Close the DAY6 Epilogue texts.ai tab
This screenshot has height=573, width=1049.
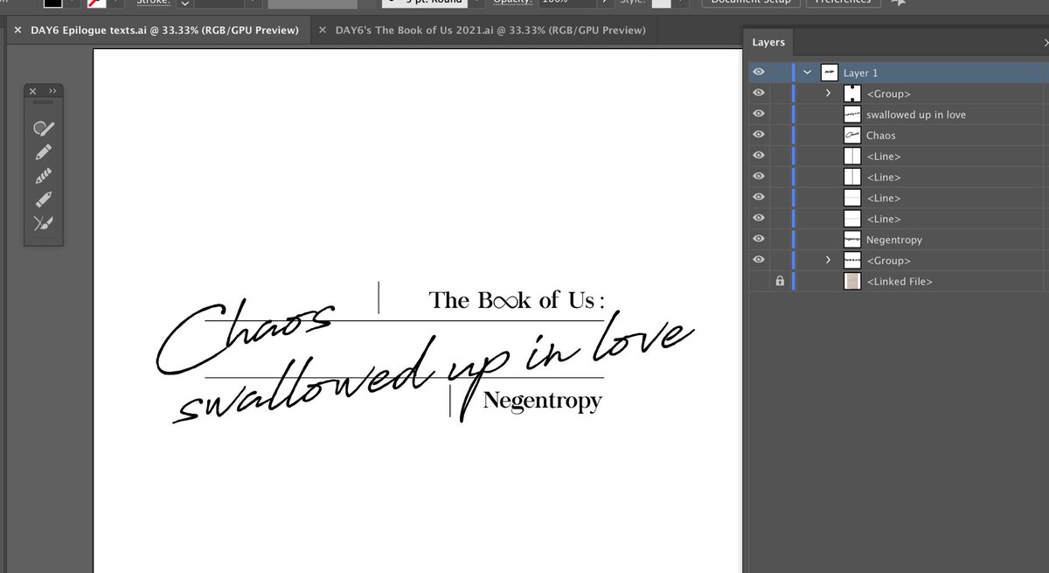(17, 30)
